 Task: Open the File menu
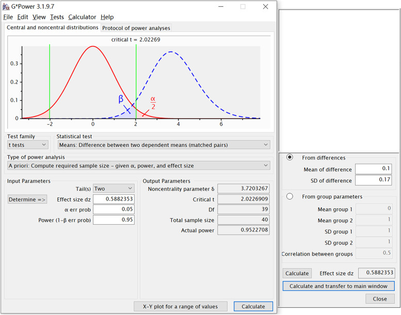pos(8,17)
